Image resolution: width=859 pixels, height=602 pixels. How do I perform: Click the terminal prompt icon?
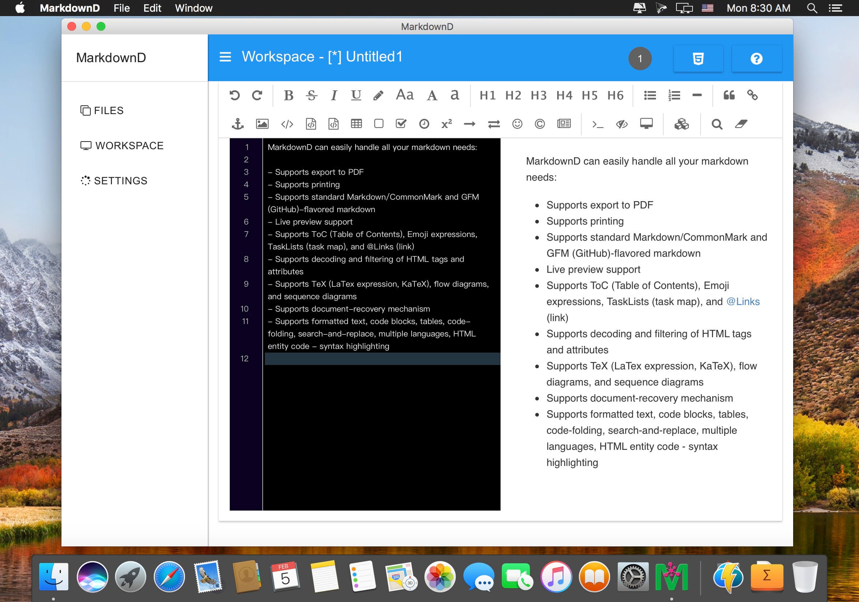point(597,124)
